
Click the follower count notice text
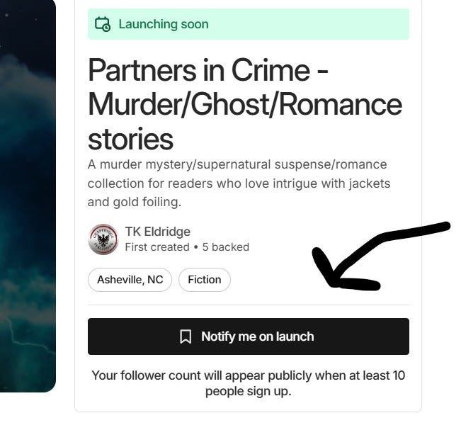tap(249, 383)
